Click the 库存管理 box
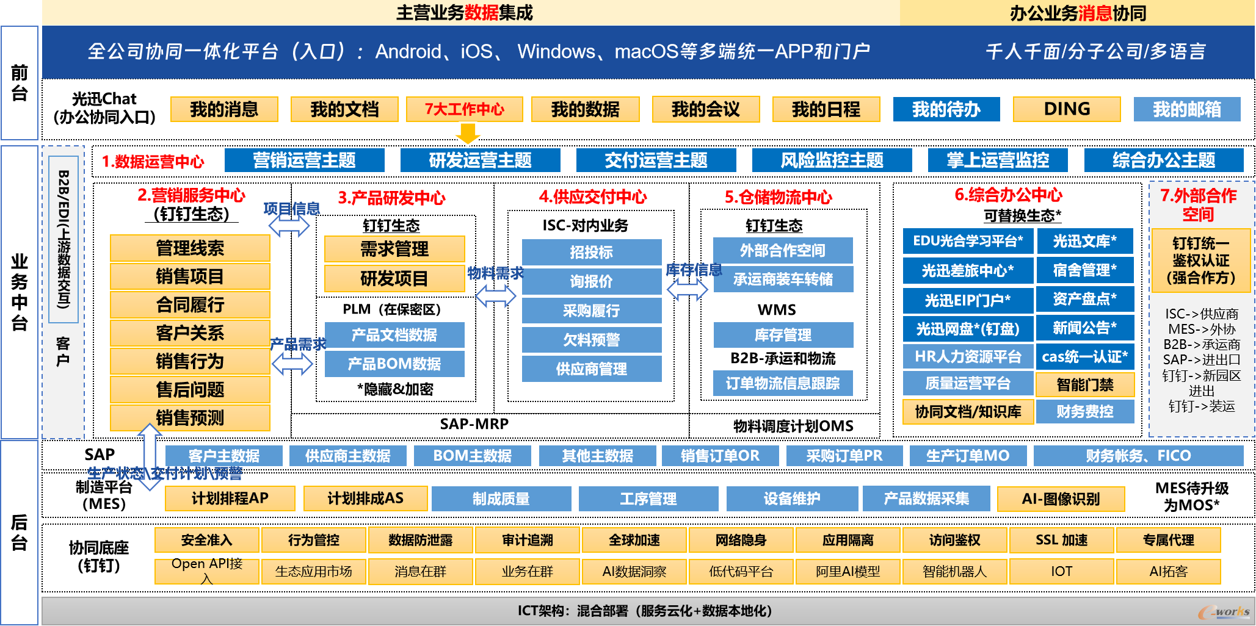Image resolution: width=1256 pixels, height=626 pixels. [783, 335]
